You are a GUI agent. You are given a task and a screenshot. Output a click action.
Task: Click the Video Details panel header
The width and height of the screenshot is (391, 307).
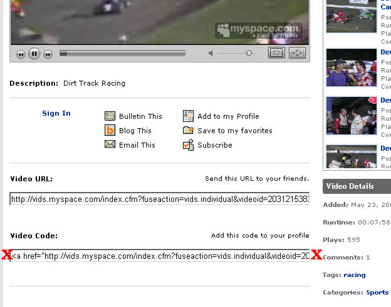pos(357,186)
